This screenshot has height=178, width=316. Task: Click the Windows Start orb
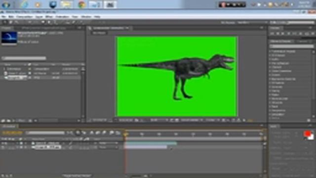coord(6,4)
